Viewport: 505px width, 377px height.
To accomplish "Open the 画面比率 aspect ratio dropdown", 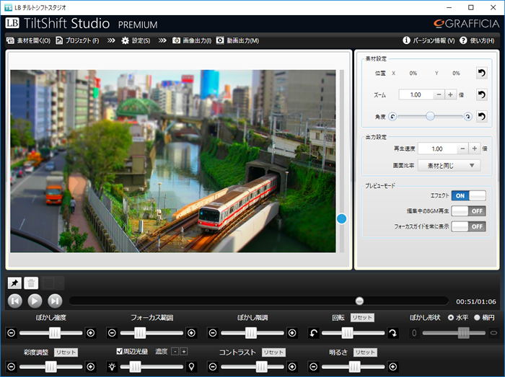I will 449,166.
